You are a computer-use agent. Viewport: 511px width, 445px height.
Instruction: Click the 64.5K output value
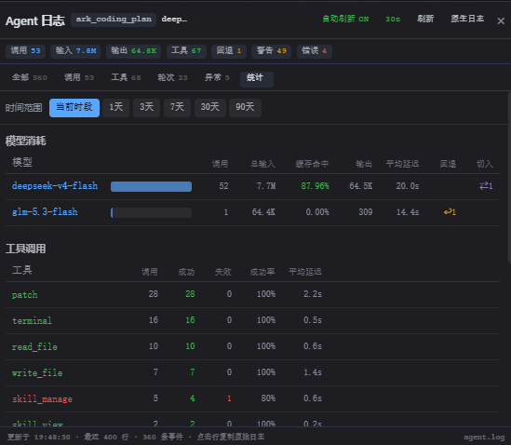(x=360, y=186)
